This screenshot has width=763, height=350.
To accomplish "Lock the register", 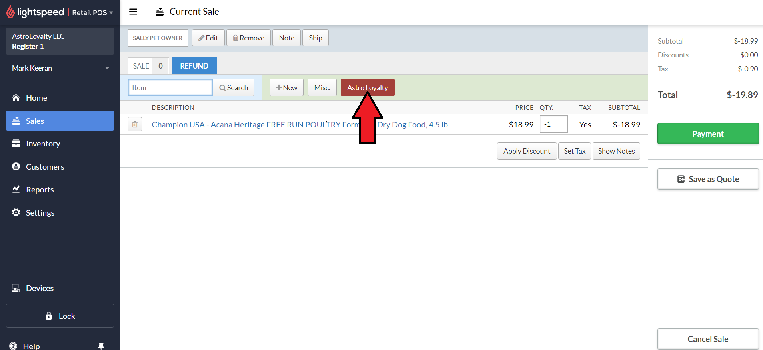I will pyautogui.click(x=60, y=316).
